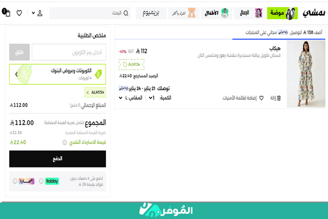The width and height of the screenshot is (328, 219).
Task: Click the ٤ كوبونات coupons count text
Action: coord(85,78)
